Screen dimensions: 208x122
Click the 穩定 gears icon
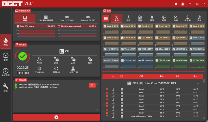90,59
